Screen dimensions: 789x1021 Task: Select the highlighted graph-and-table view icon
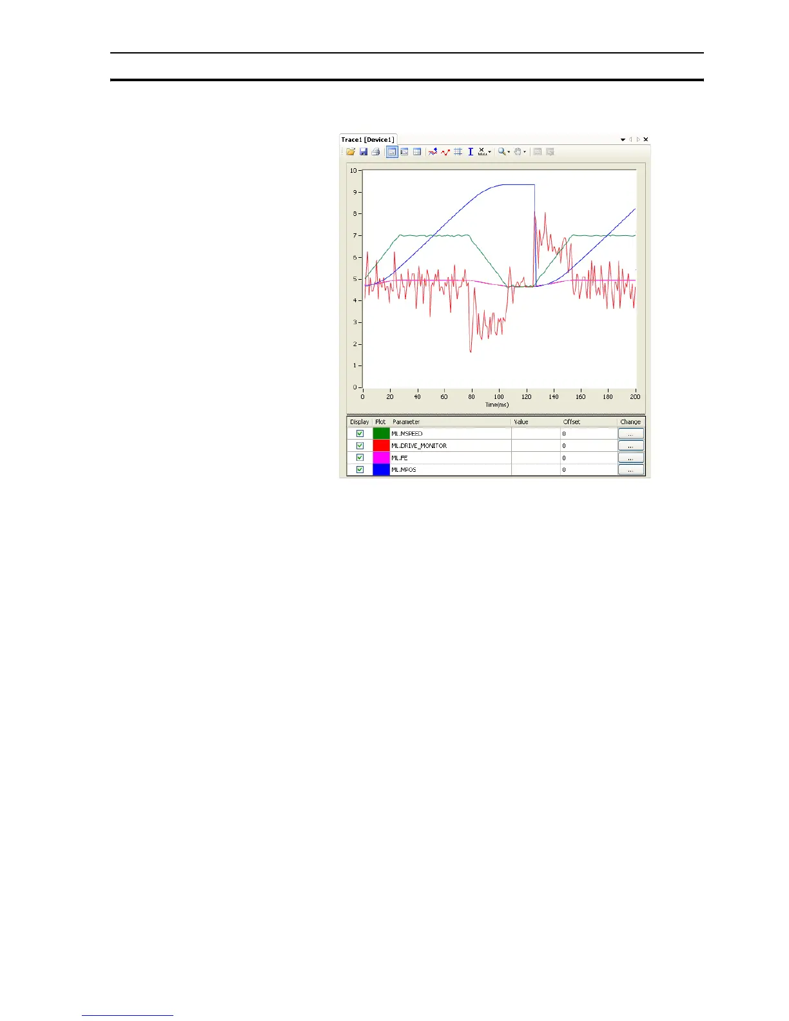[392, 152]
